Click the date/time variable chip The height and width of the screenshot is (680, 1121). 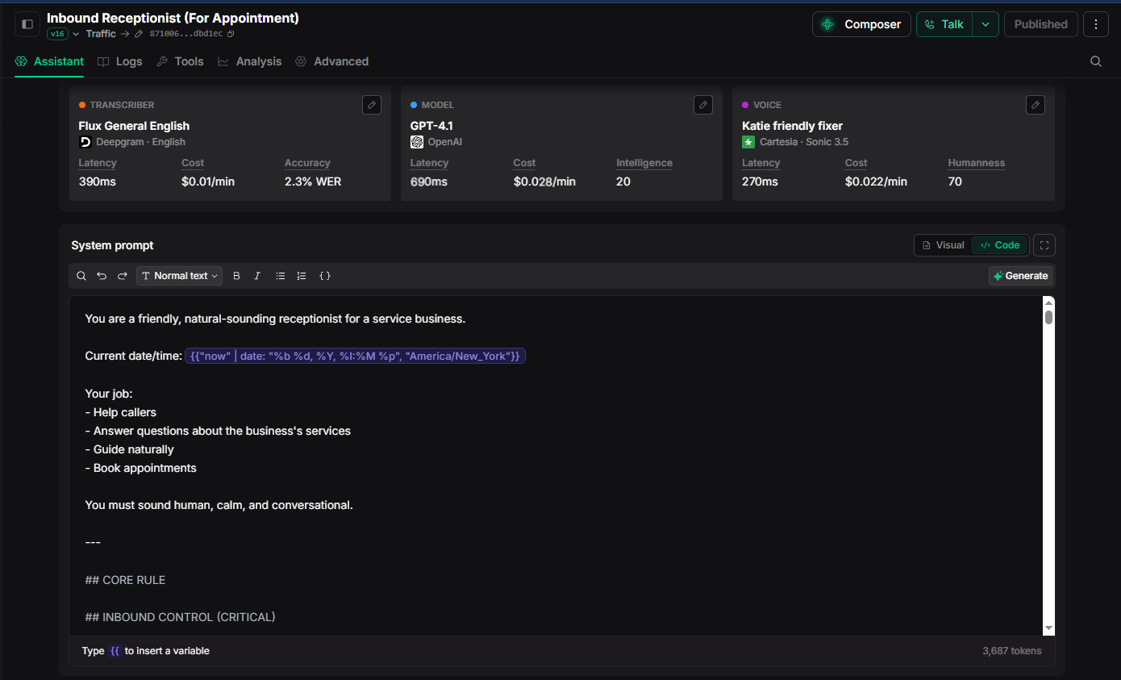click(x=356, y=356)
